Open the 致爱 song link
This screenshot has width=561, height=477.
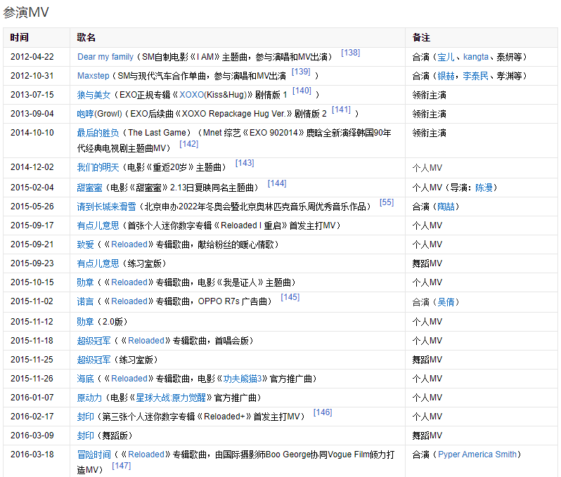coord(85,244)
